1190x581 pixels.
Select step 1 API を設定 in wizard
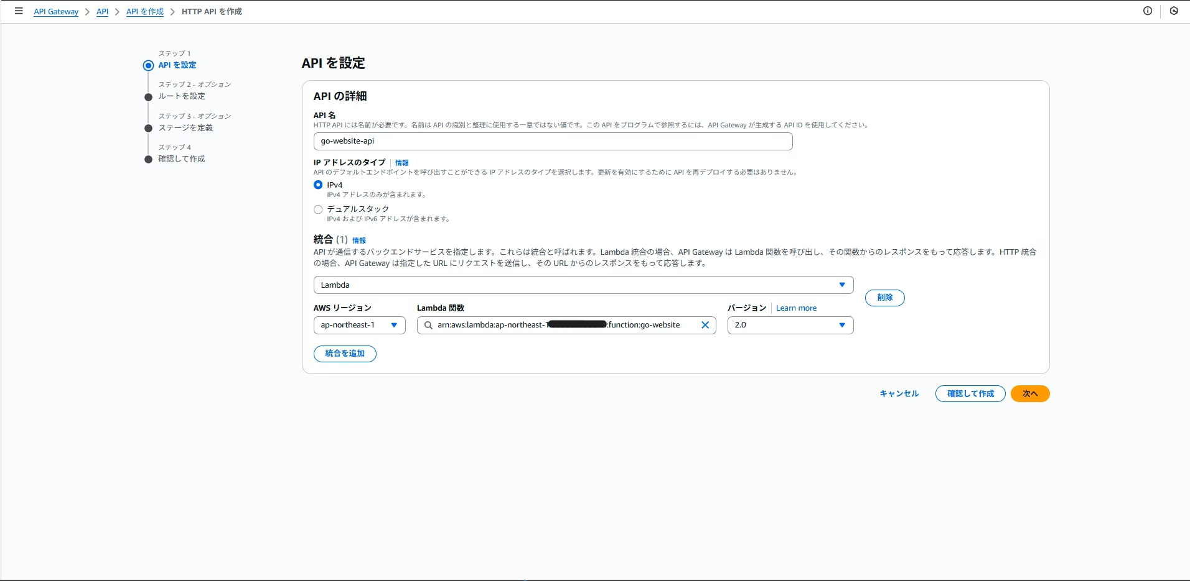[177, 65]
